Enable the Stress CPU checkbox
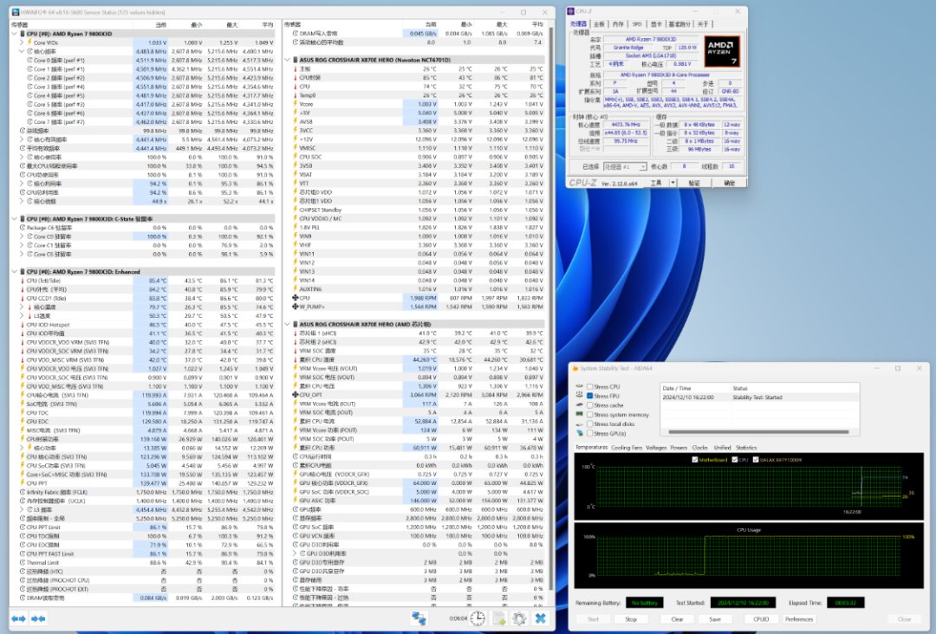936x634 pixels. pos(590,386)
